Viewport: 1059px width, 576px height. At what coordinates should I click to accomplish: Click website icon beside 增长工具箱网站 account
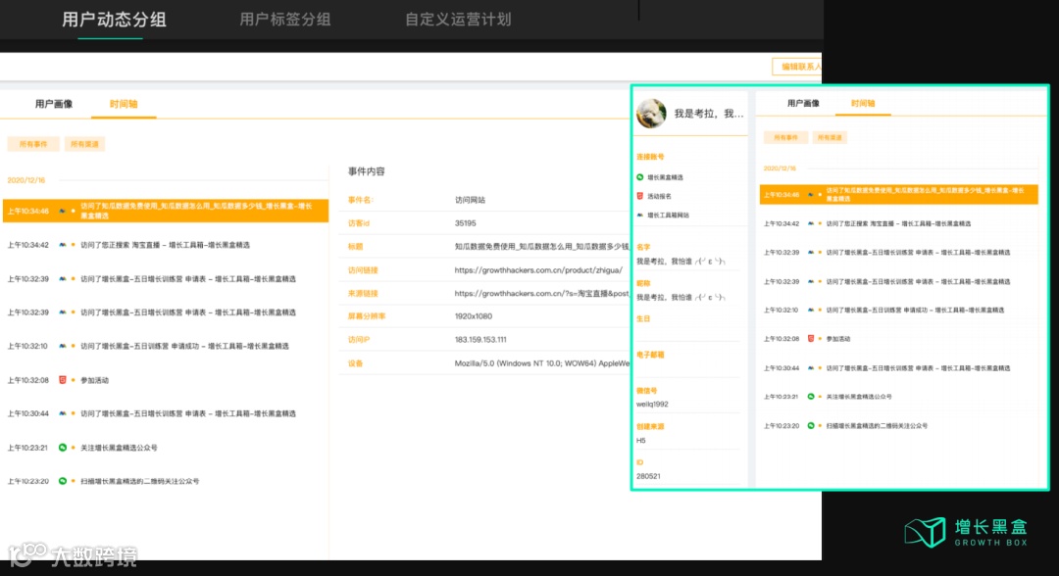(640, 216)
